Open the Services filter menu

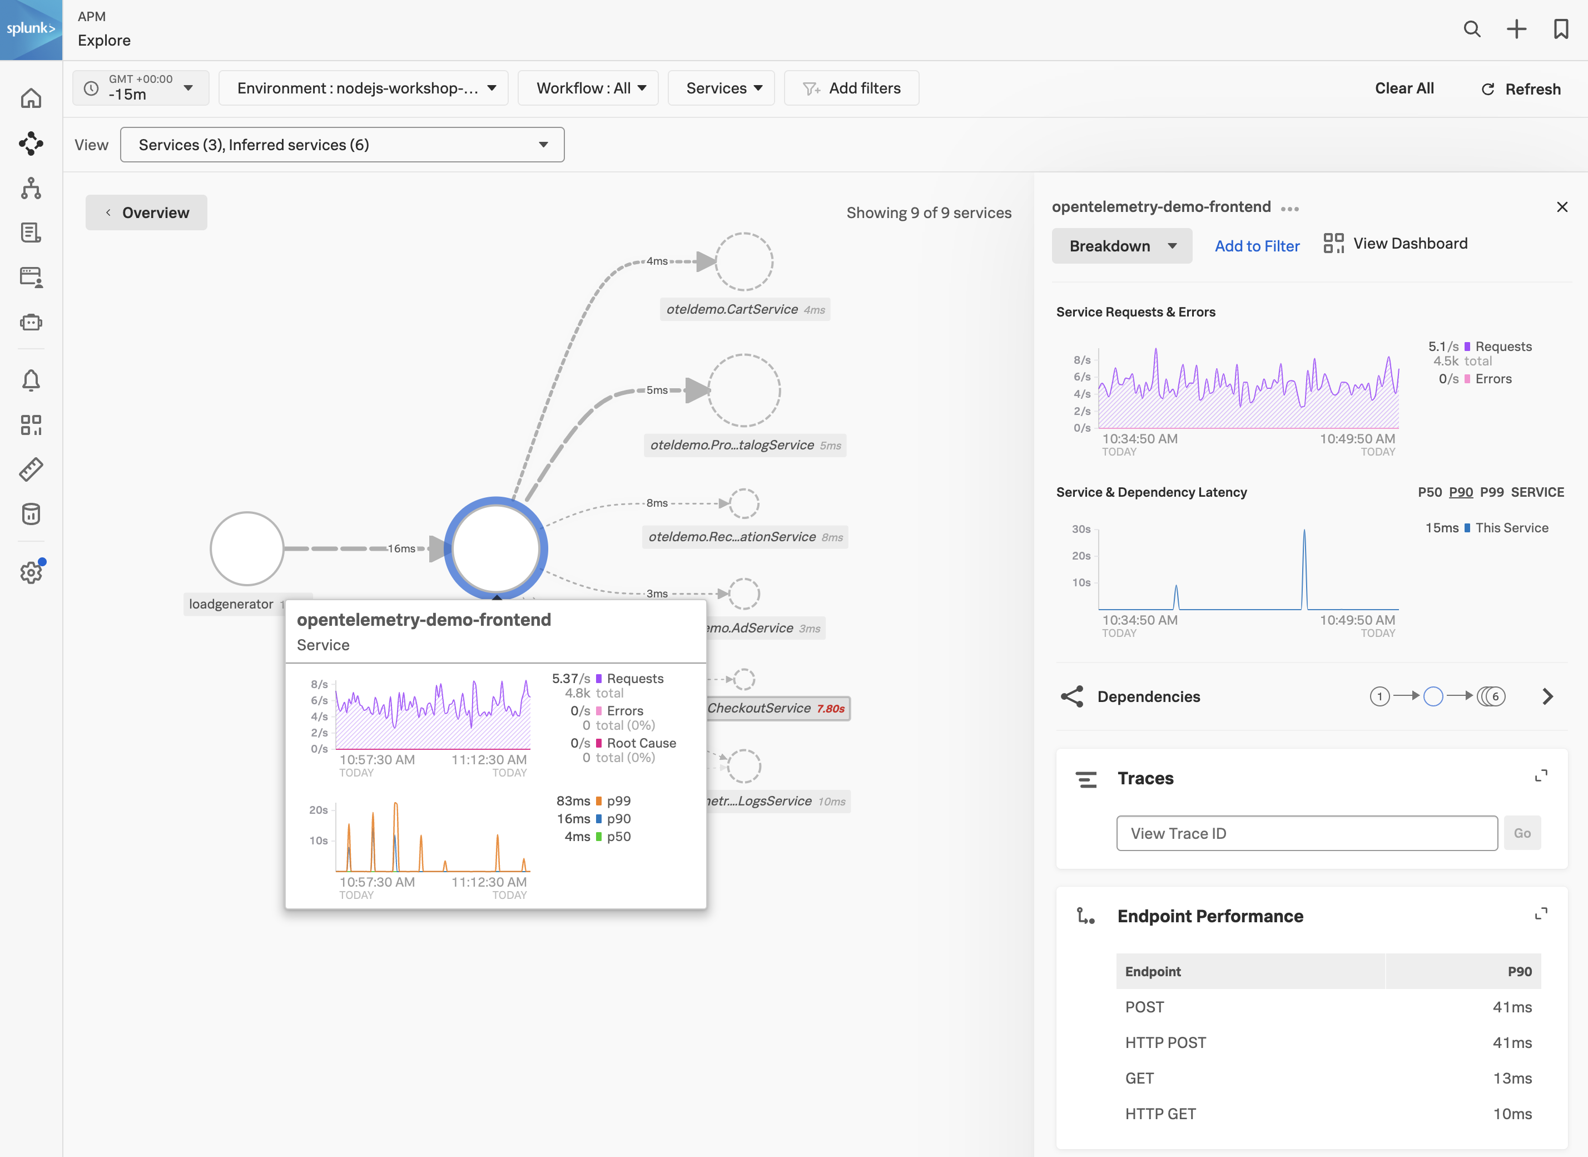pos(721,88)
